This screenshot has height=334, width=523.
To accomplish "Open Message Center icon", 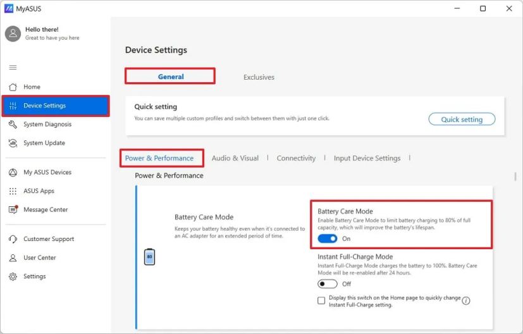I will click(x=13, y=209).
